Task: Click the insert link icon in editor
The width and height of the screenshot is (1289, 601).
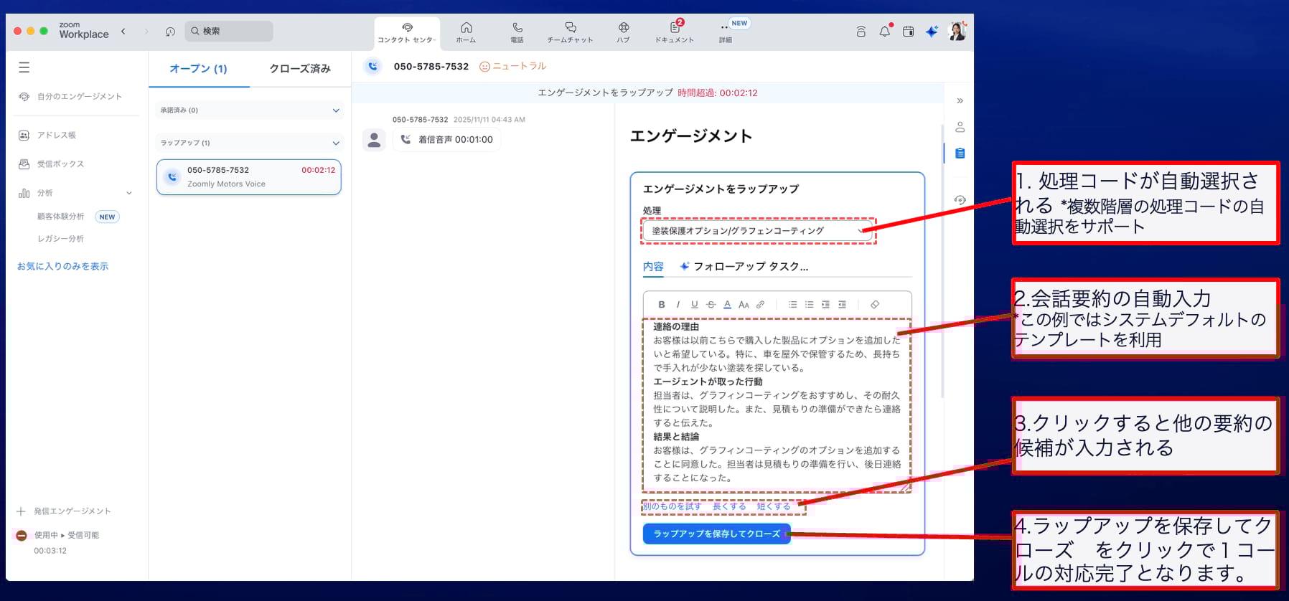Action: tap(760, 305)
